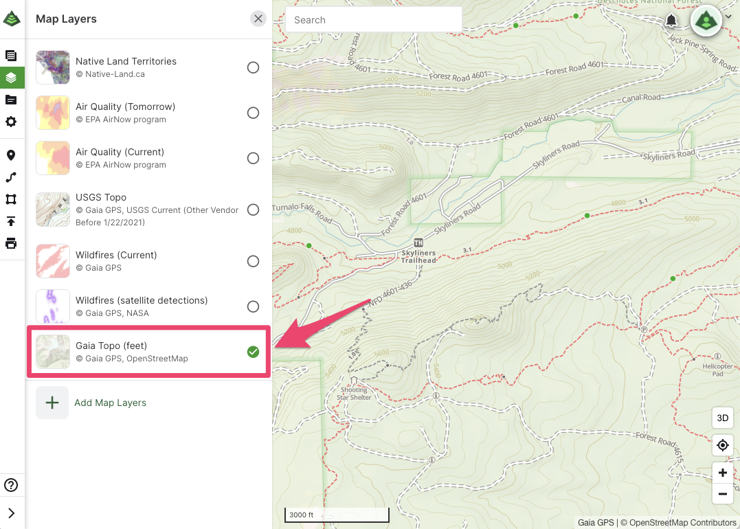Click Native Land Territories thumbnail
Image resolution: width=740 pixels, height=529 pixels.
click(x=53, y=67)
